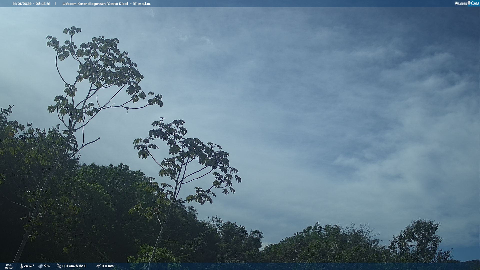Click the humidity water drops icon
The image size is (480, 270).
pyautogui.click(x=40, y=266)
